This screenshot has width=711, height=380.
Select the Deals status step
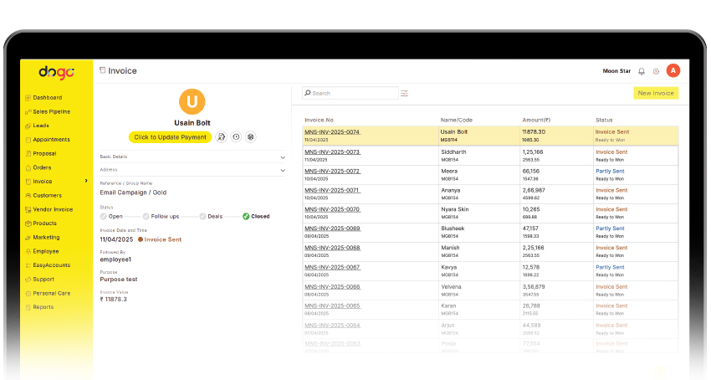pyautogui.click(x=203, y=216)
